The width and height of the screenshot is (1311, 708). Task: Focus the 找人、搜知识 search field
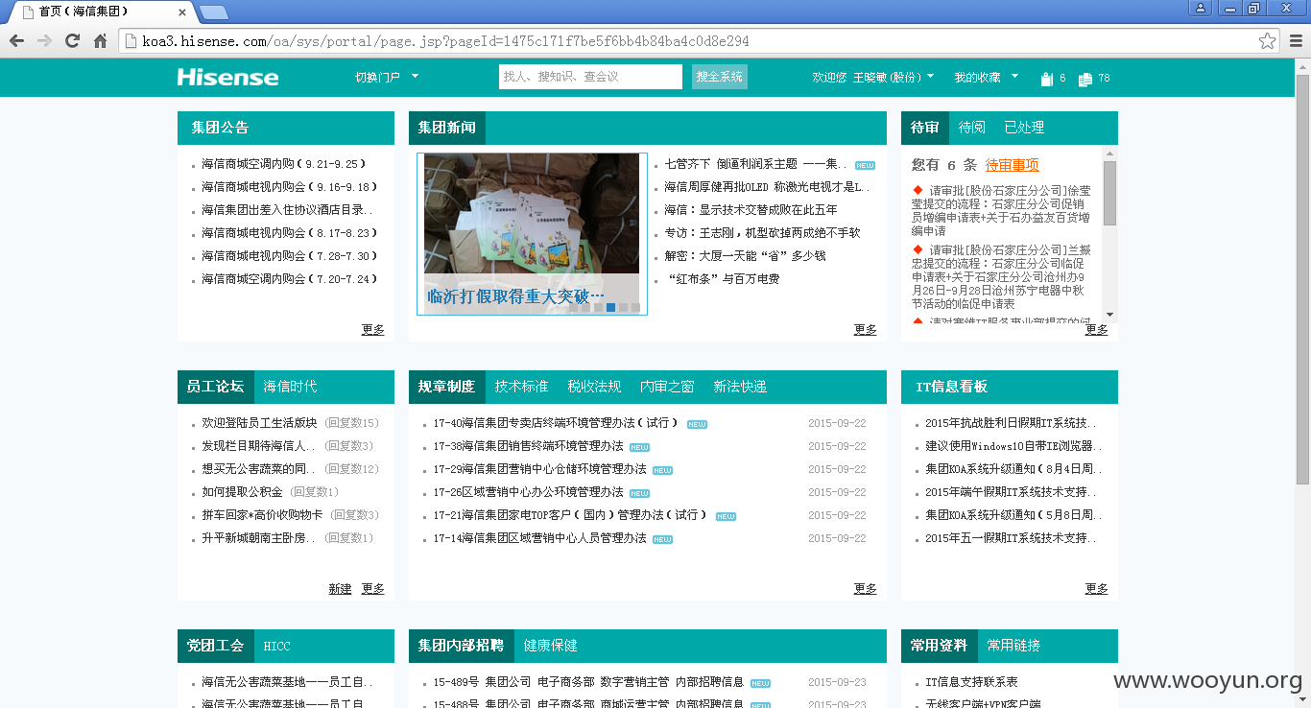point(590,77)
